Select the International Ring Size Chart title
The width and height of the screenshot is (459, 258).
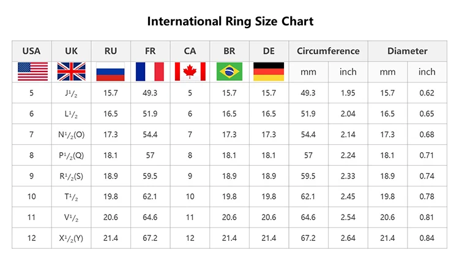[x=230, y=21]
